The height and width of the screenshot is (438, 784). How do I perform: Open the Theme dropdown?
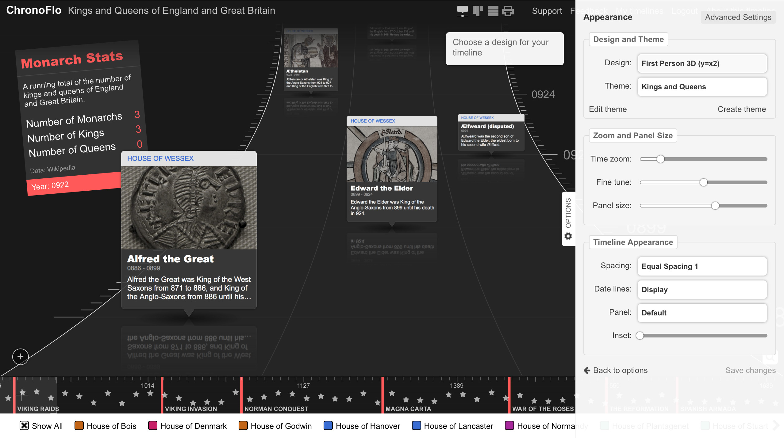pyautogui.click(x=702, y=87)
